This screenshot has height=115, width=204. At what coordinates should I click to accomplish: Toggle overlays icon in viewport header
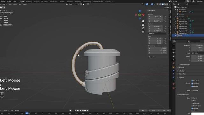(x=152, y=4)
